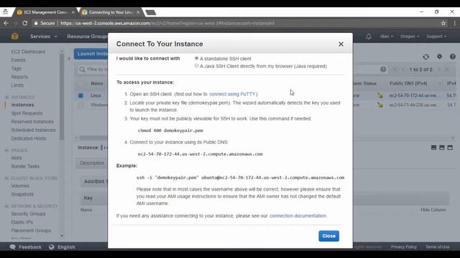Open Limits in sidebar

(17, 85)
